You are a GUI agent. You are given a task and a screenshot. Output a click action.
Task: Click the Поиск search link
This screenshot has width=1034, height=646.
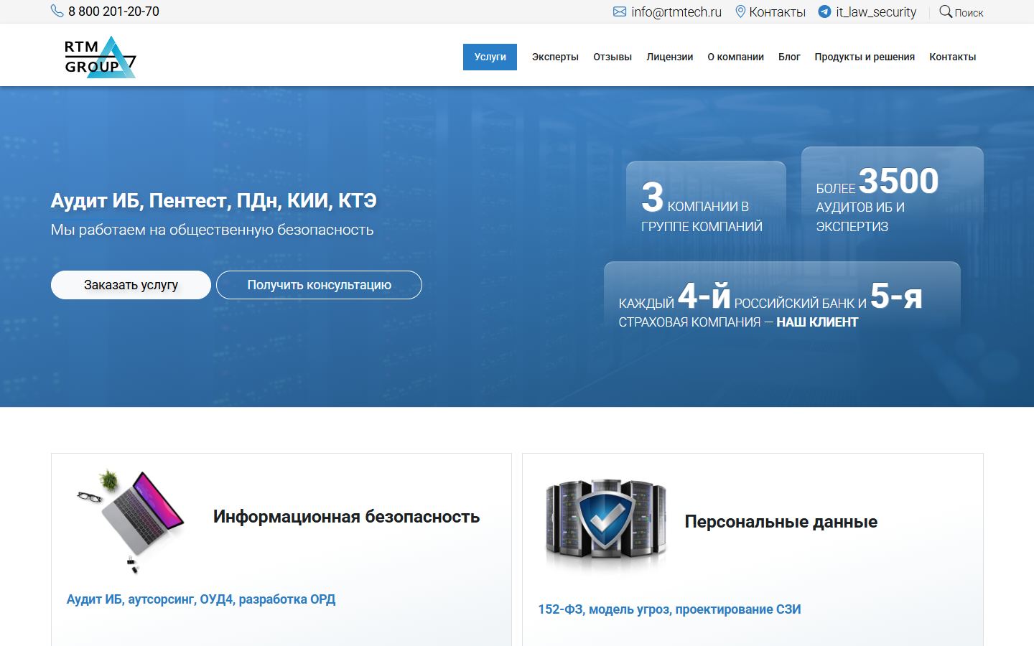point(969,12)
